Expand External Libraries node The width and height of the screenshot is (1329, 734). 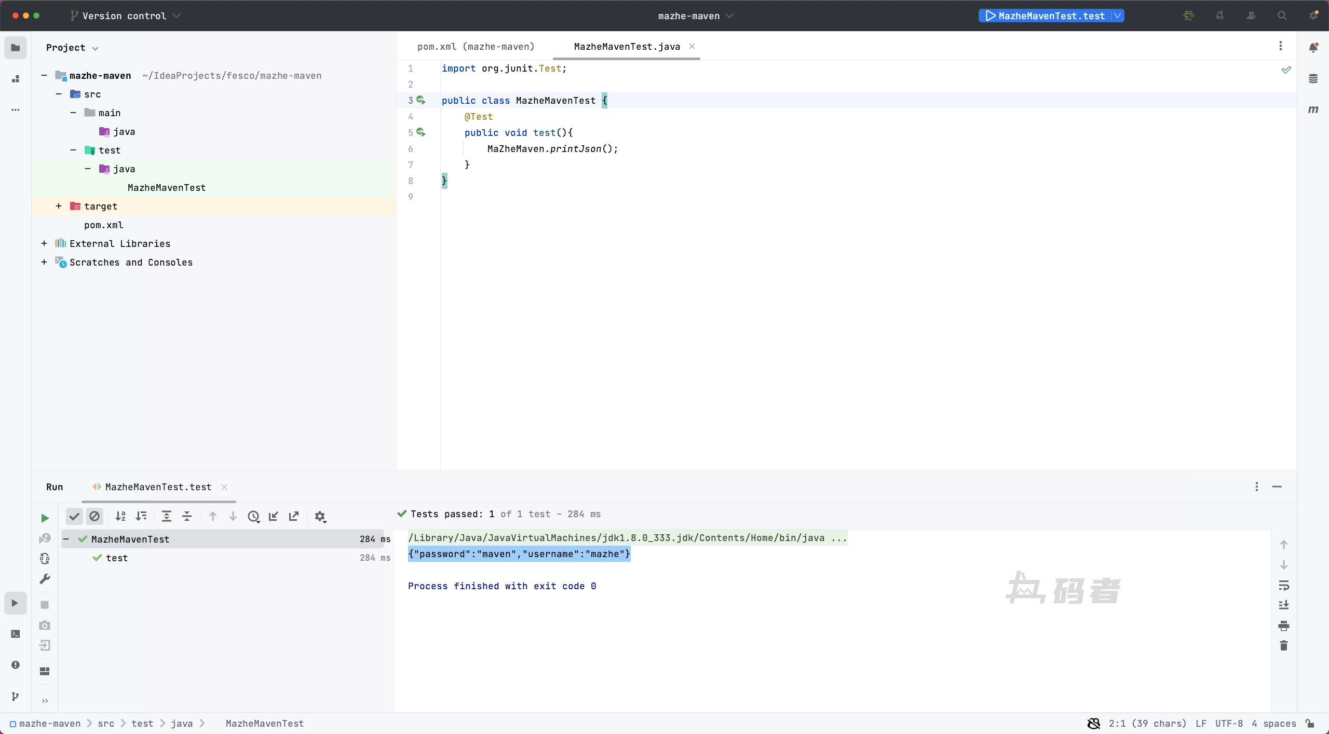[44, 244]
